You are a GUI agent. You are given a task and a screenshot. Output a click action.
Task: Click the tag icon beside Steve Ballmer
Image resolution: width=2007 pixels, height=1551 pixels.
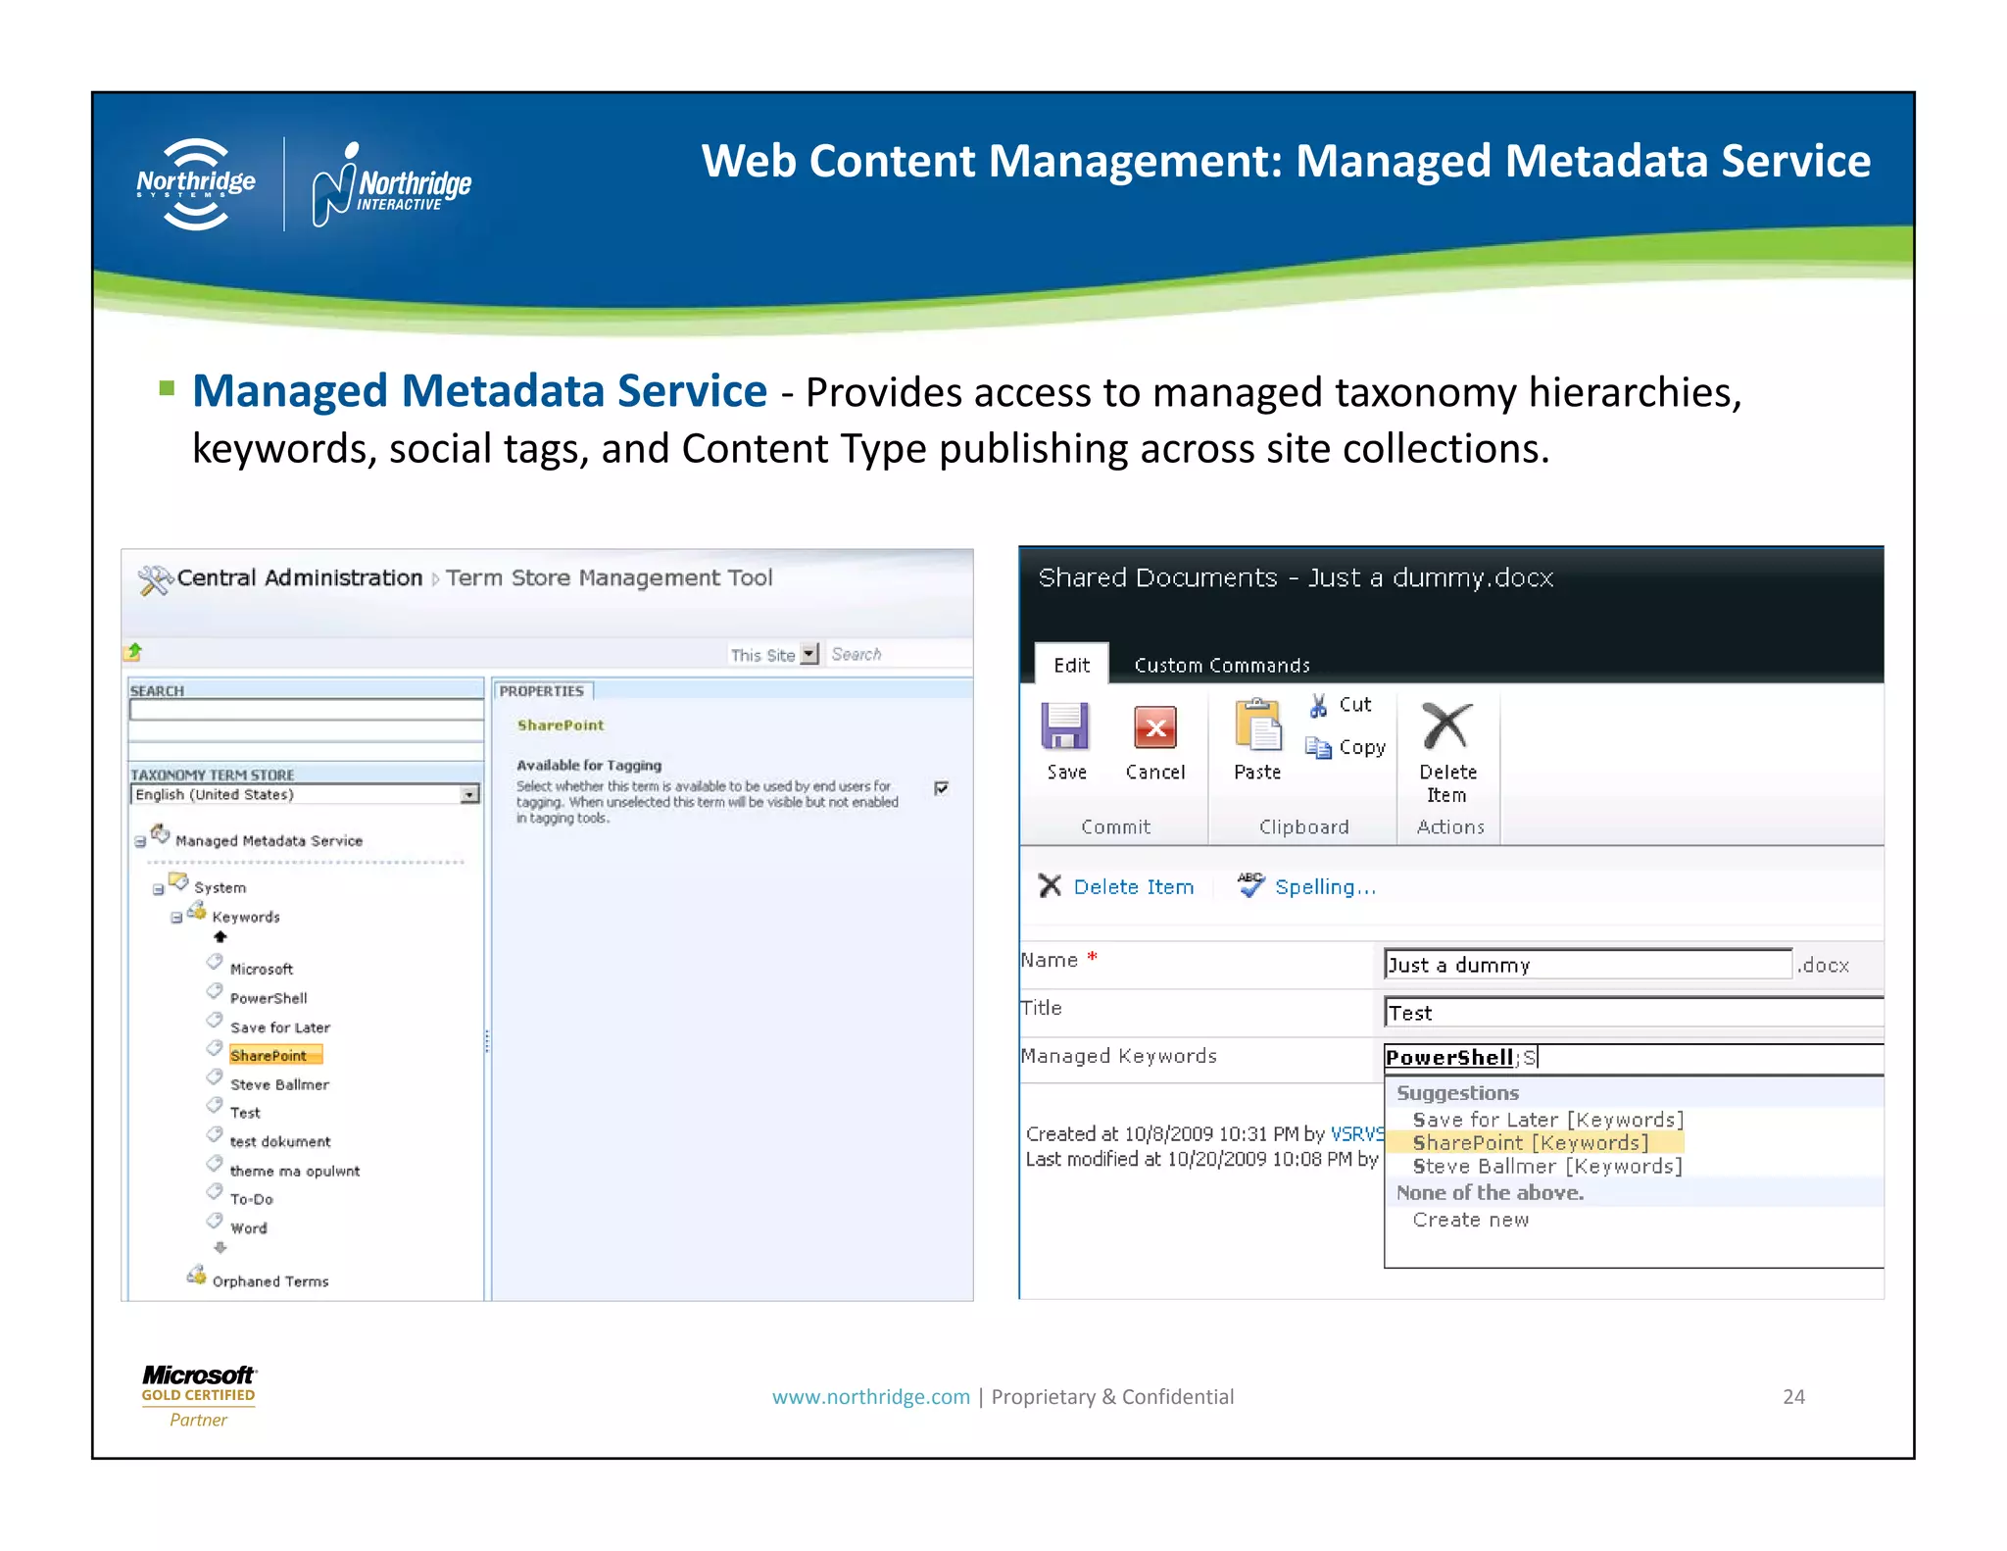[x=215, y=1077]
